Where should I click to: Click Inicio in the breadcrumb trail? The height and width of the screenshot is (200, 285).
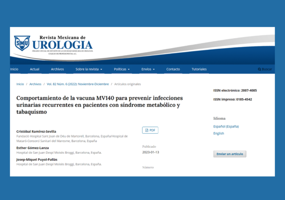pos(20,84)
